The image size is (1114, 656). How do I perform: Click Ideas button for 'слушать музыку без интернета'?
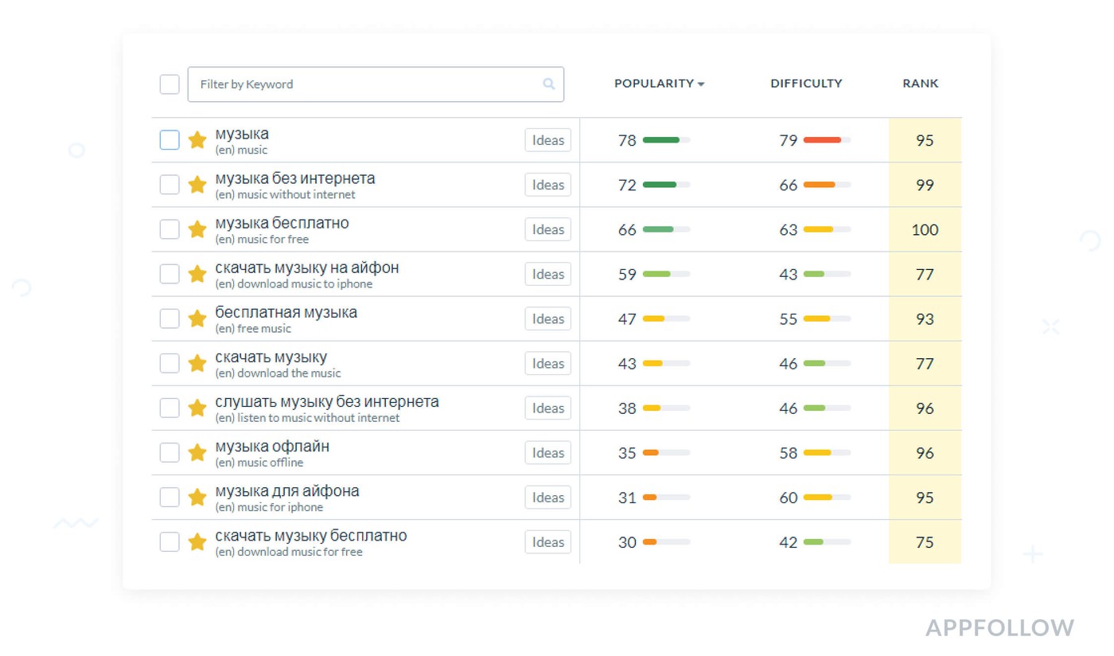tap(547, 408)
